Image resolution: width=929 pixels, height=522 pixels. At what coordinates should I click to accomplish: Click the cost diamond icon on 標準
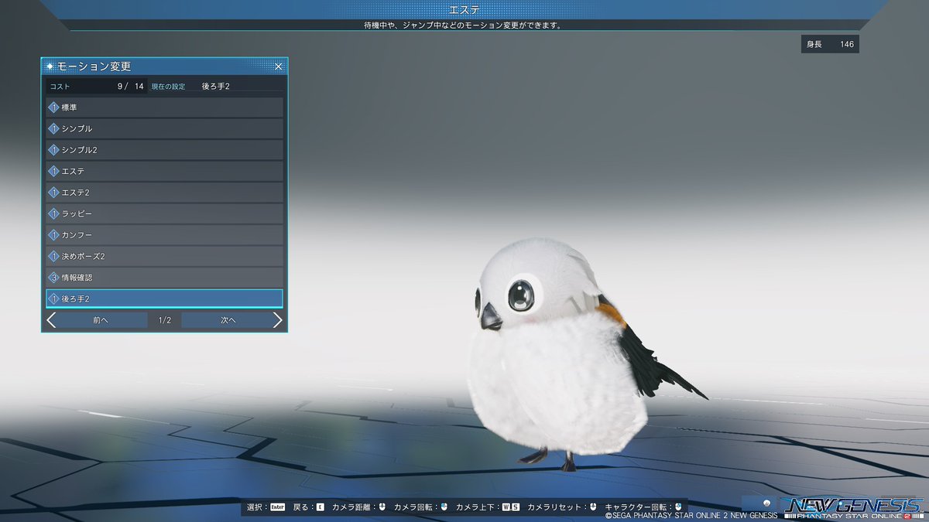54,107
